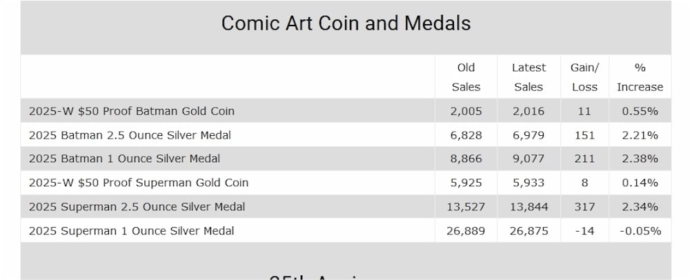Click the -14 loss value
This screenshot has height=280, width=690.
[585, 231]
